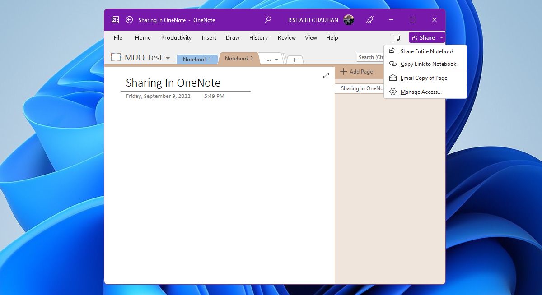Viewport: 542px width, 295px height.
Task: Click the OneNote app logo icon
Action: (115, 20)
